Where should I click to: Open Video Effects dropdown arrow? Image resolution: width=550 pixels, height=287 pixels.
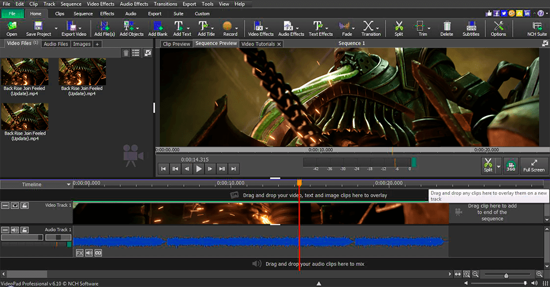(267, 29)
